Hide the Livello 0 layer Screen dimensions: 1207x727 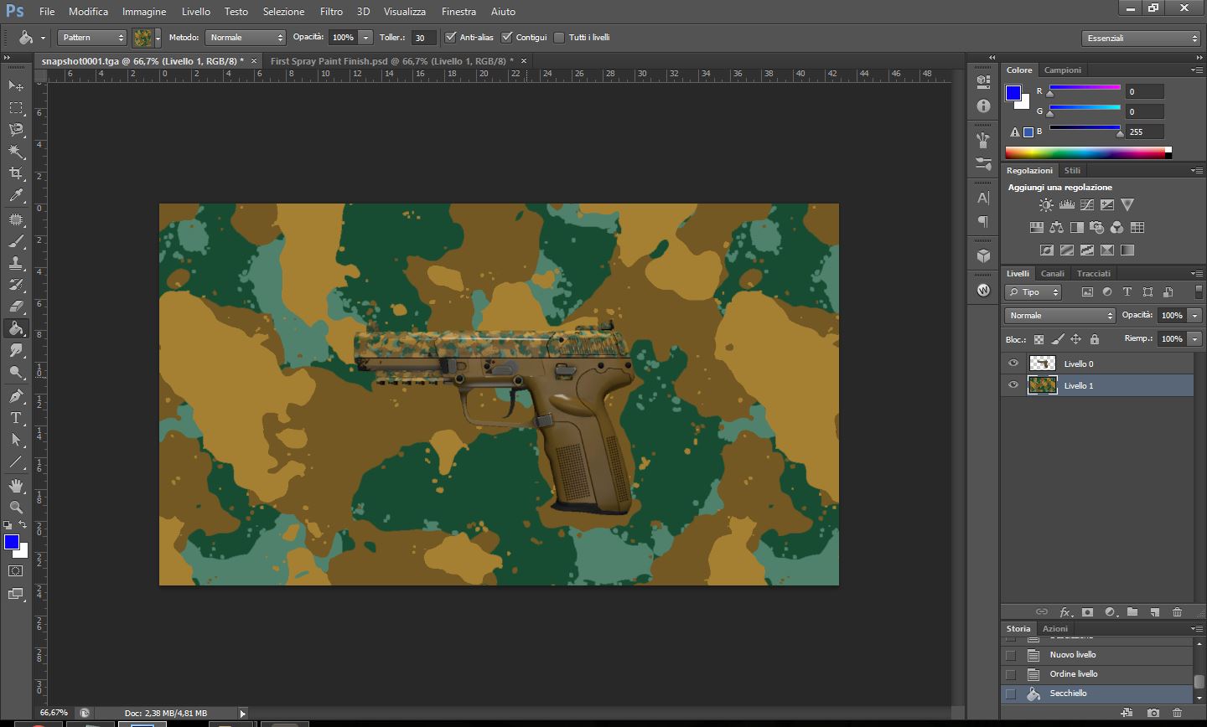pyautogui.click(x=1013, y=363)
